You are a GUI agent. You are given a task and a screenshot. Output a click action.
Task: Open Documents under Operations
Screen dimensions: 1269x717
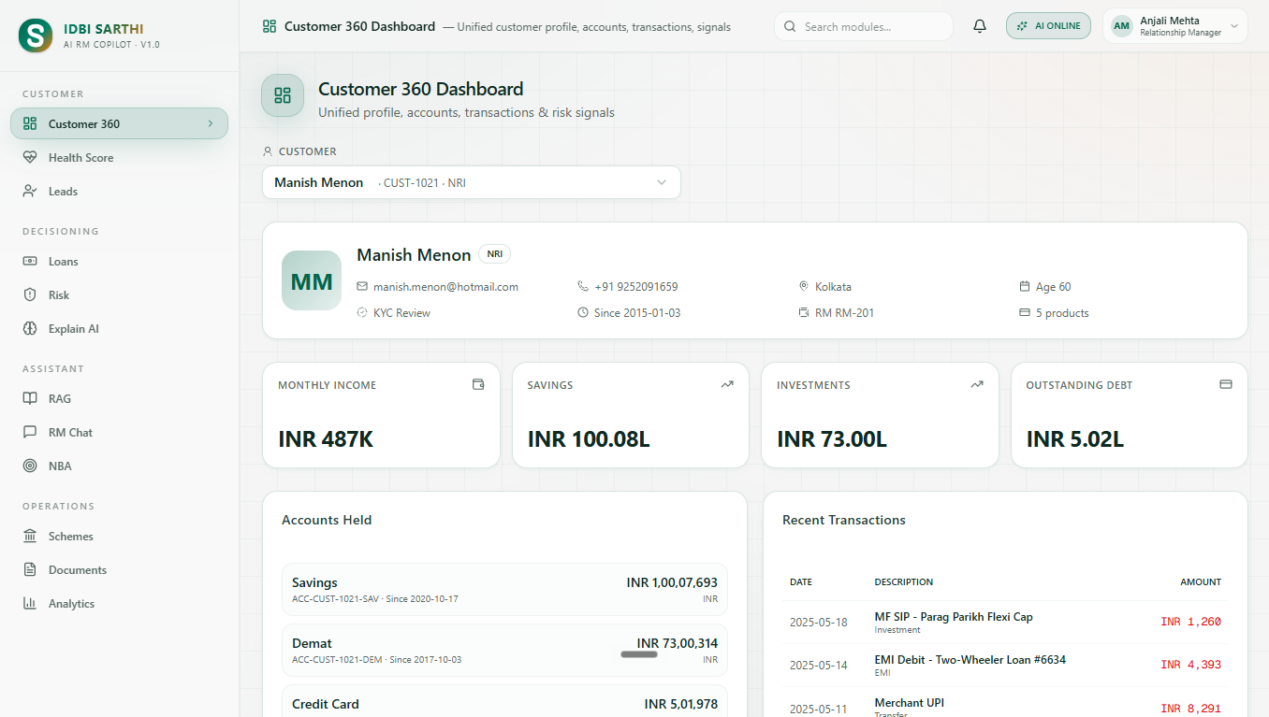tap(119, 569)
